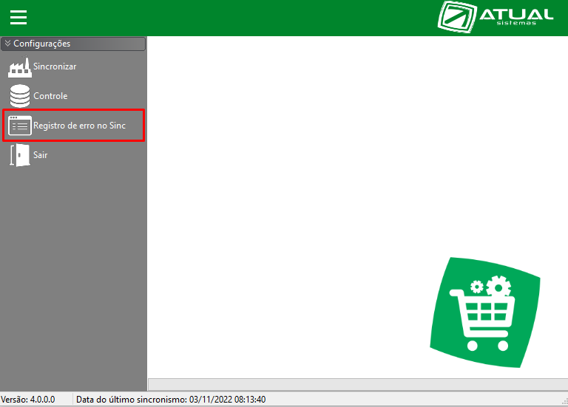Click the Data do último sincronismo status text
The image size is (568, 407).
tap(171, 400)
